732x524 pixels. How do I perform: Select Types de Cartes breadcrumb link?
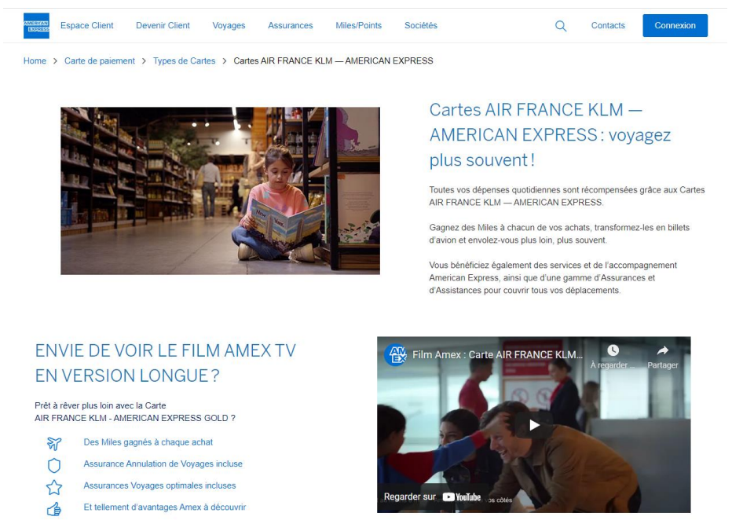pyautogui.click(x=185, y=60)
